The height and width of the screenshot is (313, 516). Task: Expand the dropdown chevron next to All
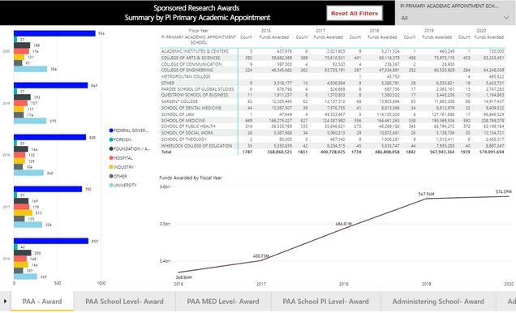click(506, 18)
